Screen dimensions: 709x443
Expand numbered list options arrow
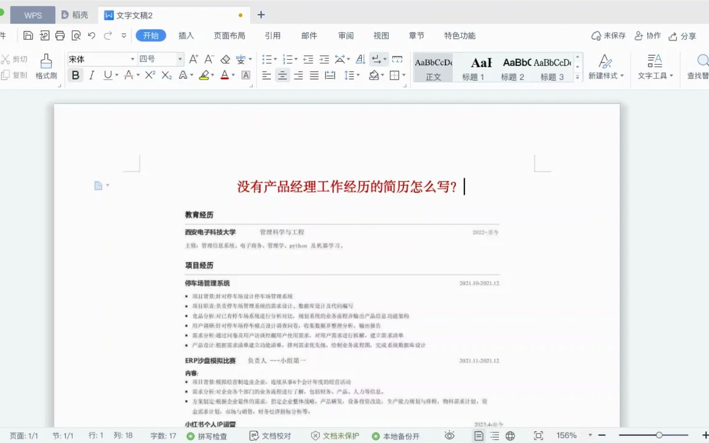pyautogui.click(x=296, y=60)
